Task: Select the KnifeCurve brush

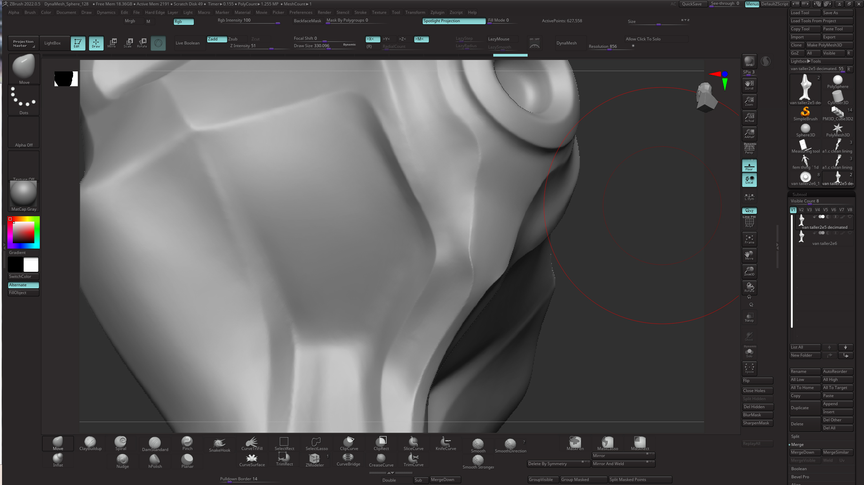Action: pyautogui.click(x=446, y=443)
